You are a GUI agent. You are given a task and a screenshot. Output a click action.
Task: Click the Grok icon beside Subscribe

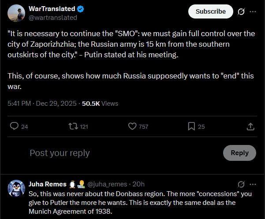pos(241,11)
